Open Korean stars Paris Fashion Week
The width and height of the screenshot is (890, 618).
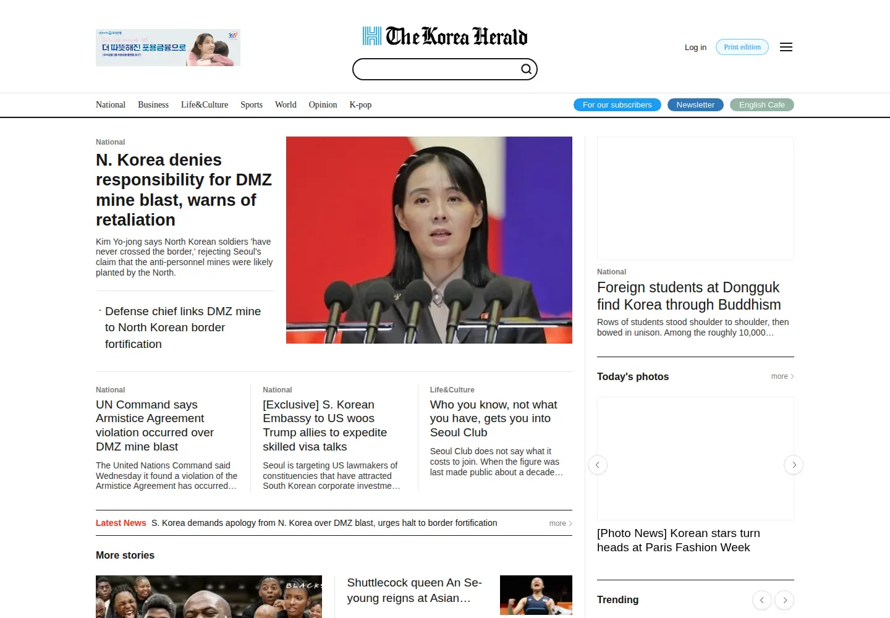click(x=679, y=540)
